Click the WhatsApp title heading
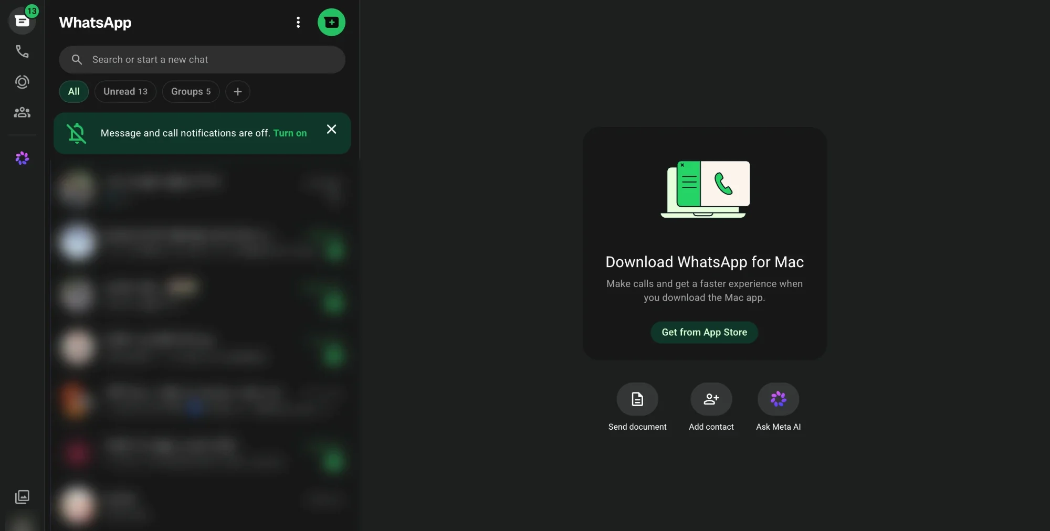Image resolution: width=1050 pixels, height=531 pixels. [x=95, y=23]
